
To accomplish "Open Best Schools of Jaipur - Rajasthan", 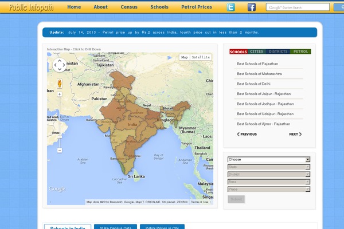I will (264, 94).
